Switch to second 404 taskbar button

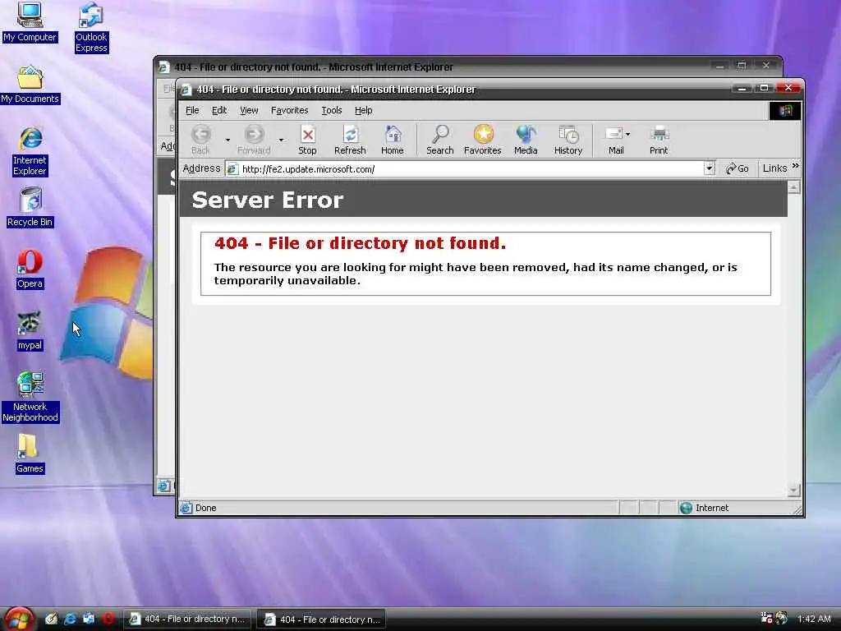tap(322, 619)
